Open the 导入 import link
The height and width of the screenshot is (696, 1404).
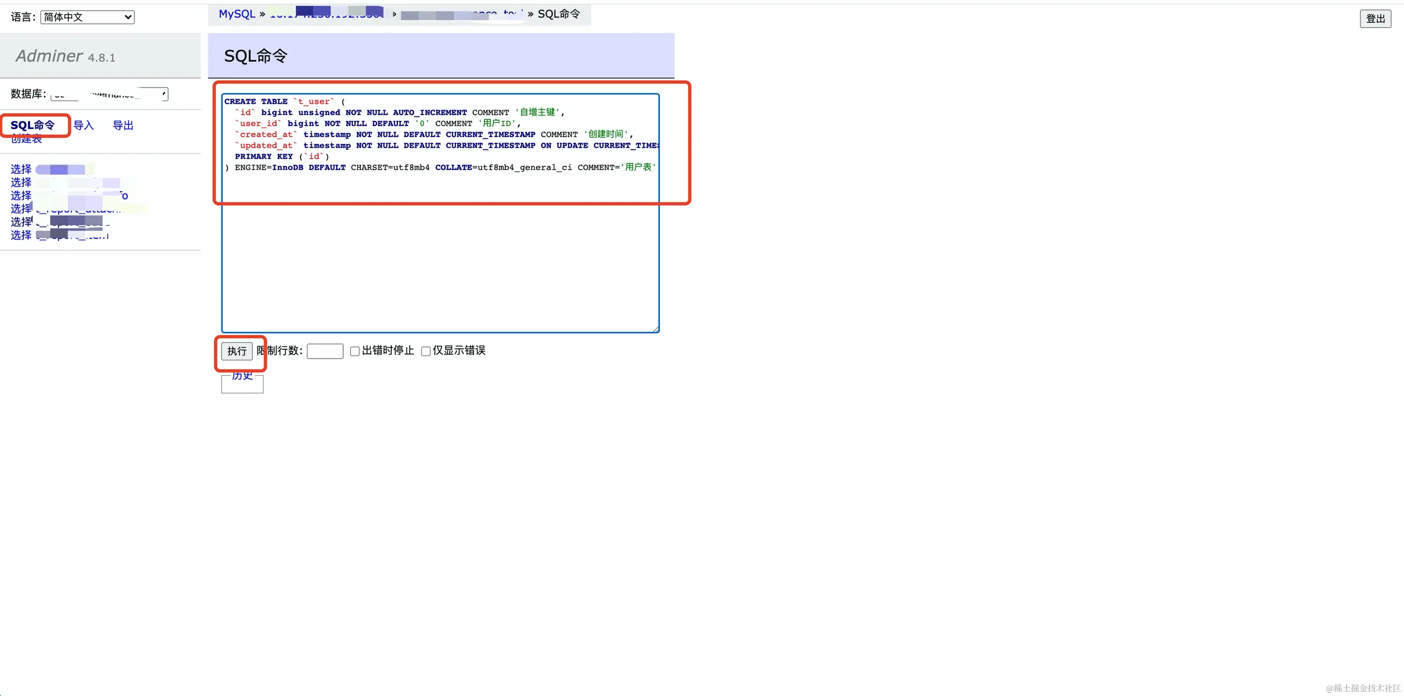83,125
